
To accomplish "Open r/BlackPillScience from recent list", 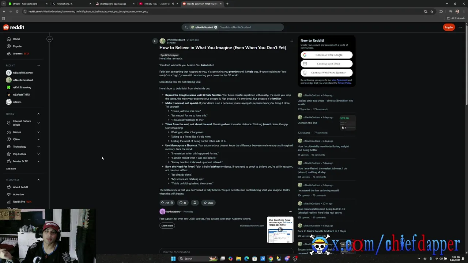I will coord(23,73).
